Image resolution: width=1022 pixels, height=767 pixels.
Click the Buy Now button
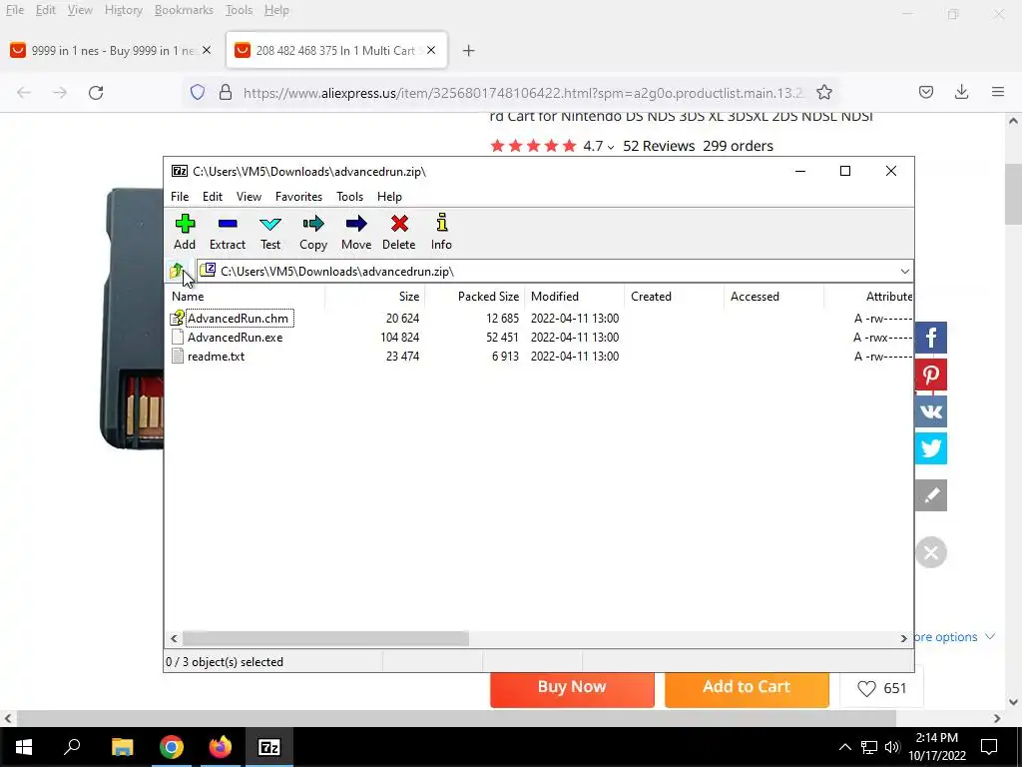click(x=572, y=687)
